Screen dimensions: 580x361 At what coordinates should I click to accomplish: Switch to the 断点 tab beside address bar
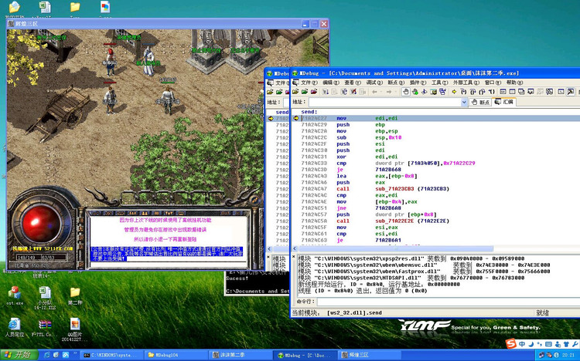(480, 103)
